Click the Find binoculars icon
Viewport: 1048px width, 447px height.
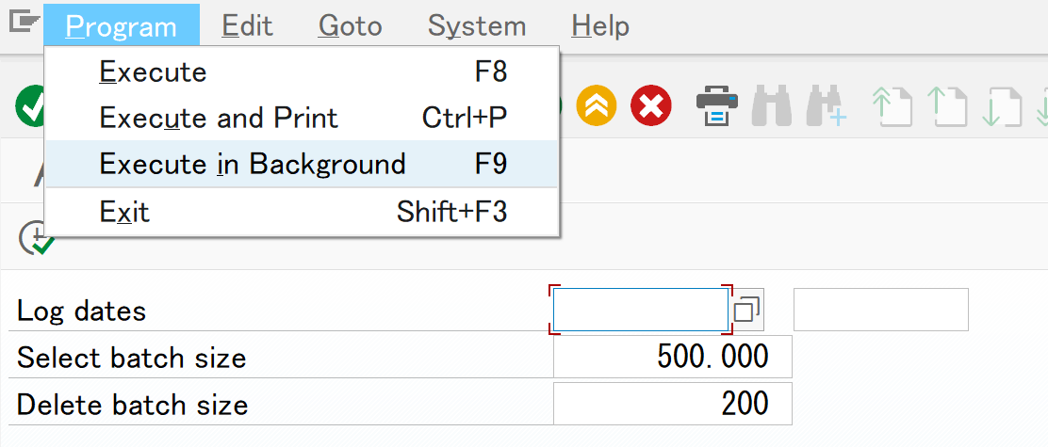click(x=771, y=105)
